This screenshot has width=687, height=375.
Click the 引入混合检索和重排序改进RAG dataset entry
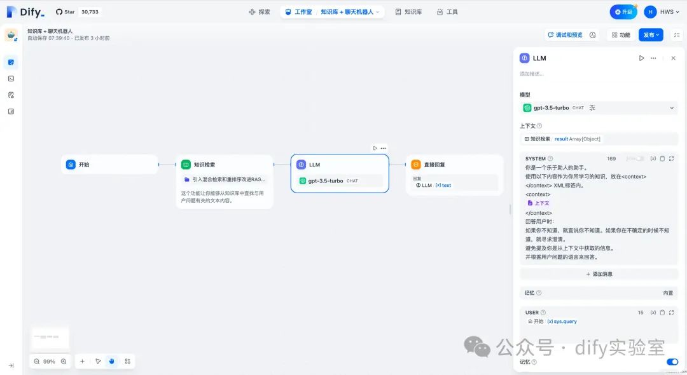click(x=225, y=179)
